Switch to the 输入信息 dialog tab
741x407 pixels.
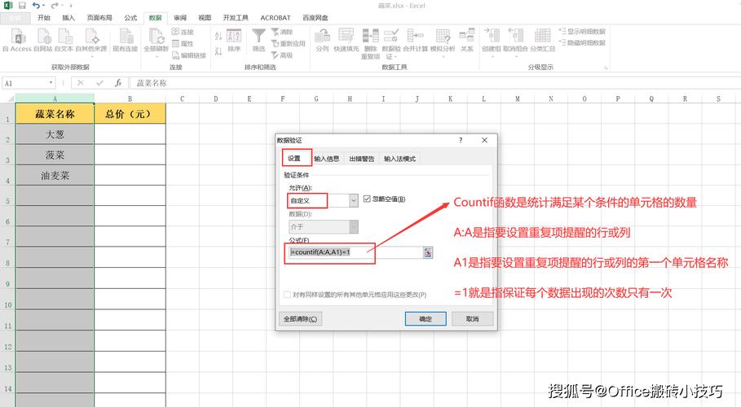[x=327, y=159]
